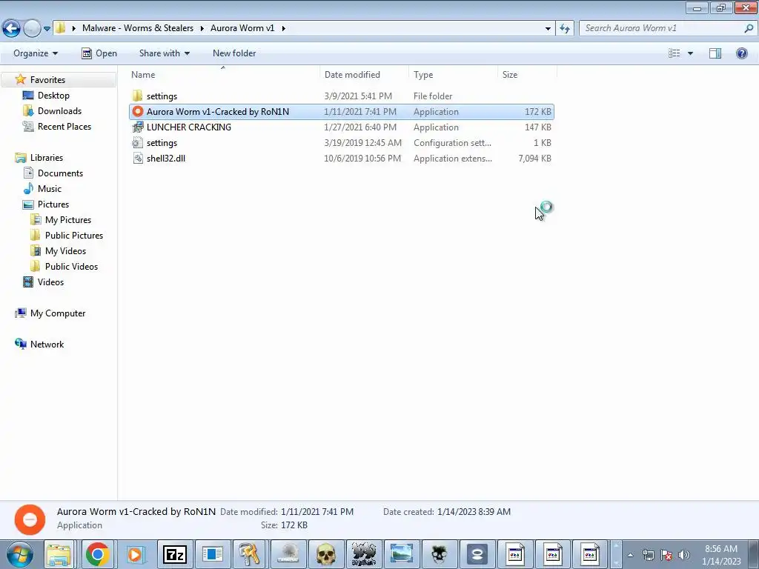
Task: Select Favorites in the navigation pane
Action: (47, 80)
